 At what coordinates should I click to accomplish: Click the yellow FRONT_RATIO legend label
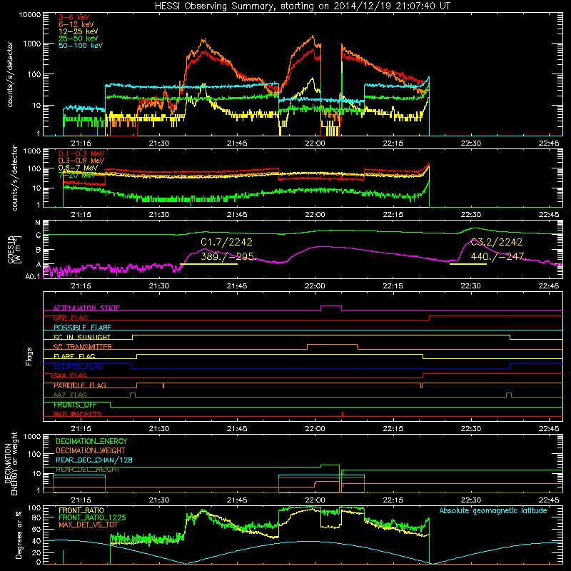[x=81, y=510]
